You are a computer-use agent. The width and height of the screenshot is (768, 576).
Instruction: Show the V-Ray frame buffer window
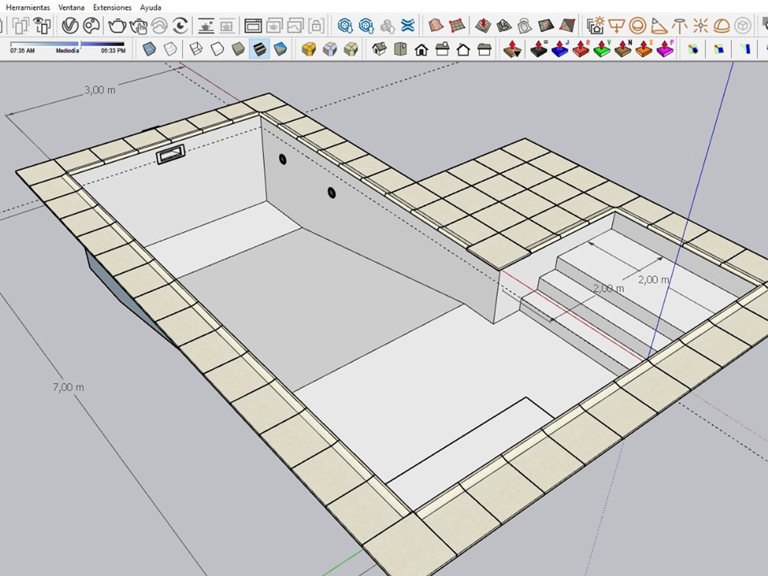click(253, 26)
